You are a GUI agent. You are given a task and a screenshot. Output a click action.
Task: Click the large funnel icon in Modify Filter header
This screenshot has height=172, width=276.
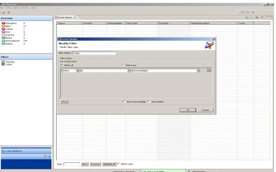(x=209, y=45)
